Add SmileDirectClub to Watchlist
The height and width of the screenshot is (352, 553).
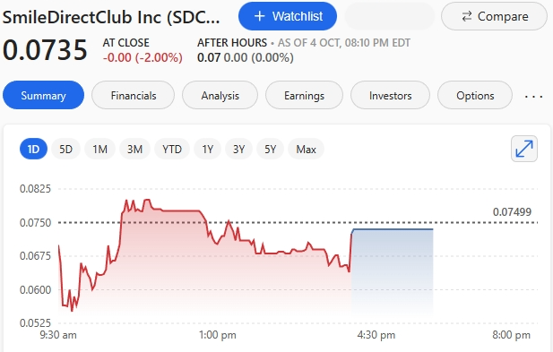coord(288,16)
